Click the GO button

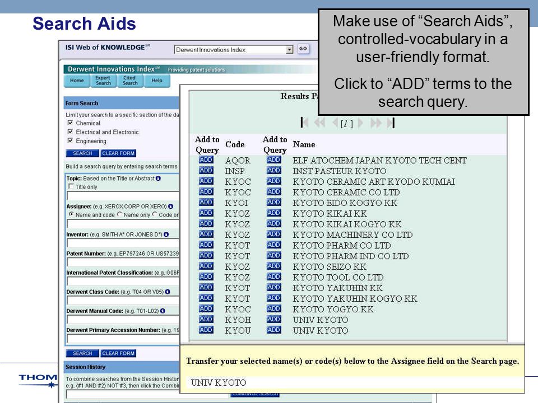tap(303, 49)
